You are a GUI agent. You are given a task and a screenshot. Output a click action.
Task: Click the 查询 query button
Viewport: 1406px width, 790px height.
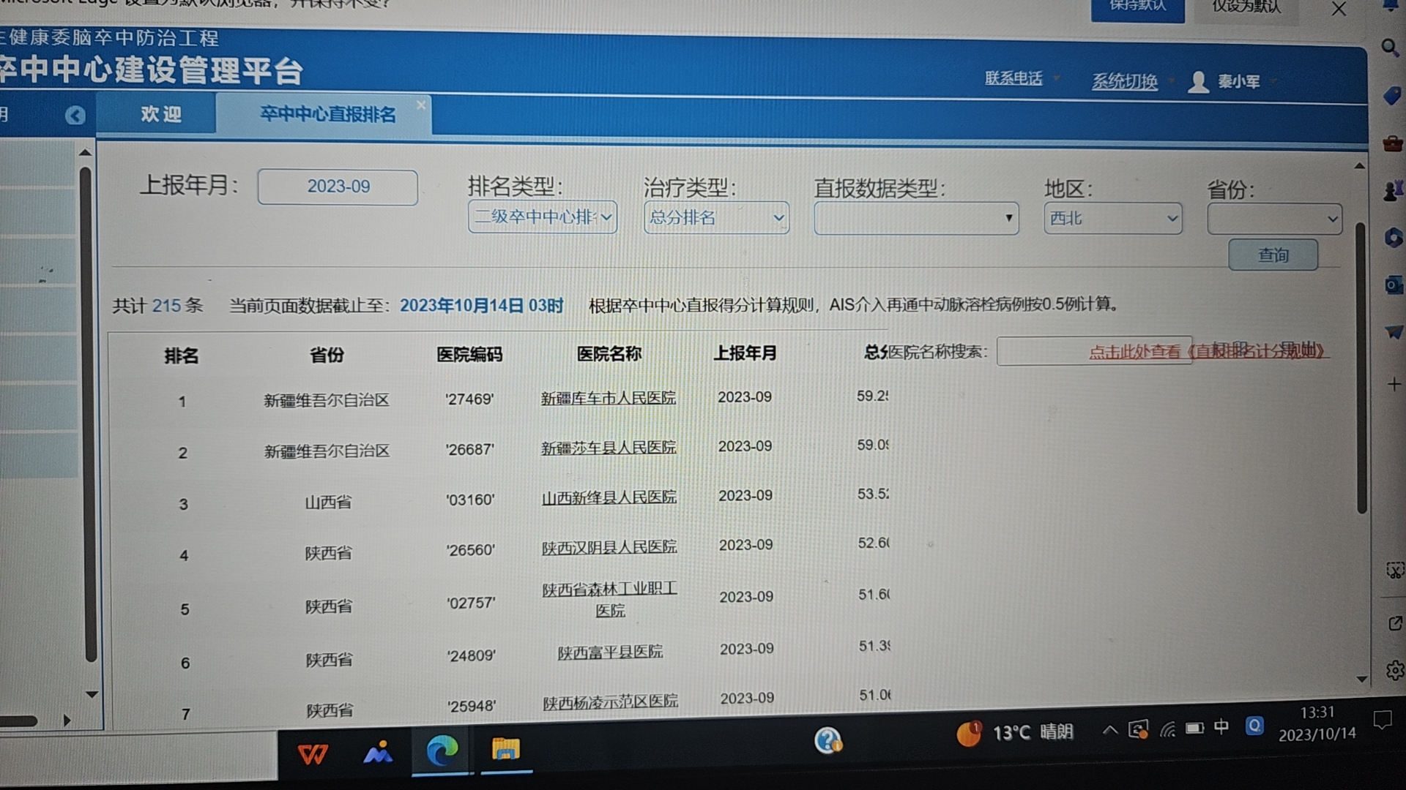[1273, 255]
